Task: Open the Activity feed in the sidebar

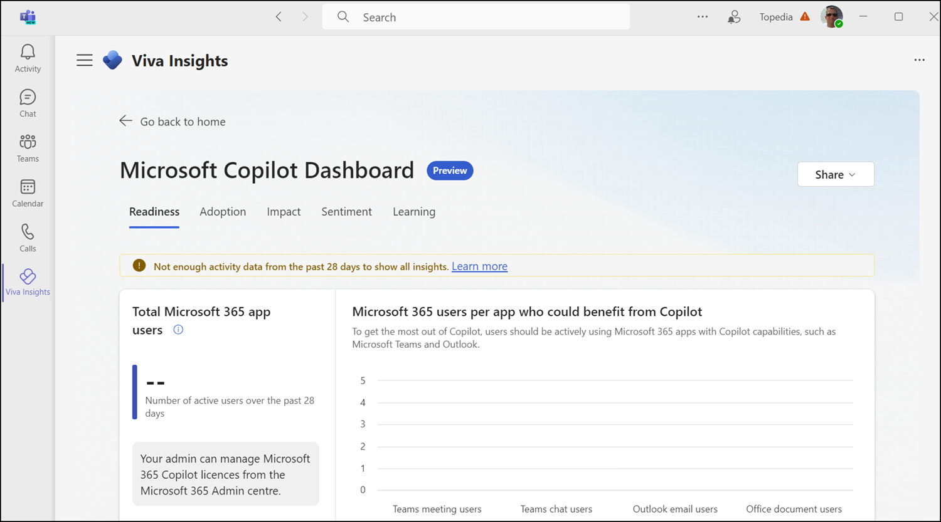Action: (27, 58)
